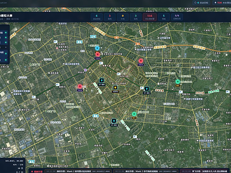The height and width of the screenshot is (173, 231).
Task: Open the 黑飞告警 alert item
Action: coord(206,171)
